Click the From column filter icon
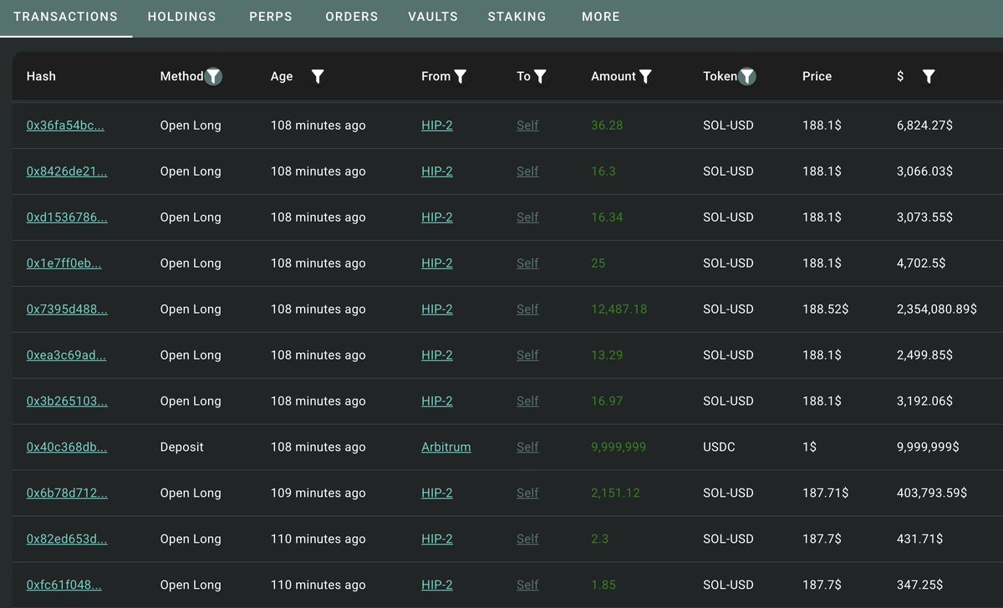The width and height of the screenshot is (1003, 608). [x=461, y=76]
